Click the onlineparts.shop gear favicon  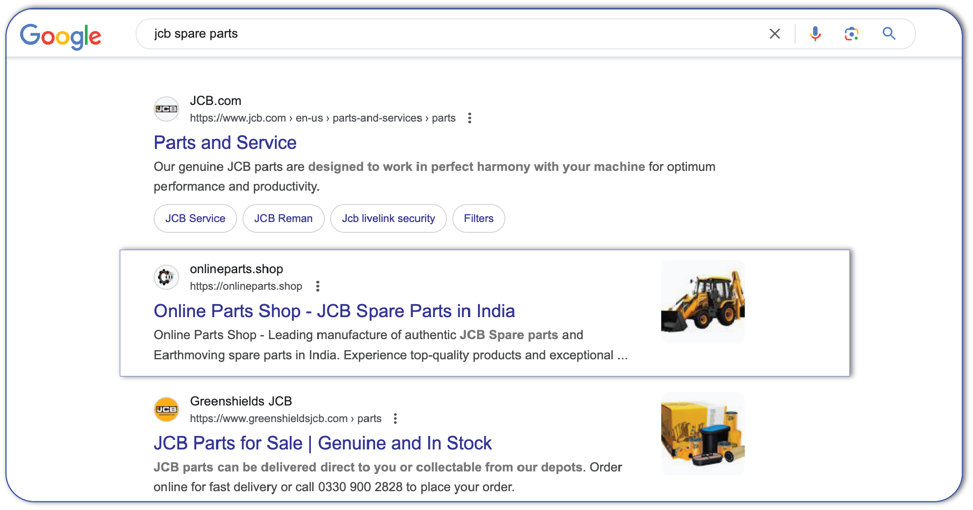pos(166,277)
